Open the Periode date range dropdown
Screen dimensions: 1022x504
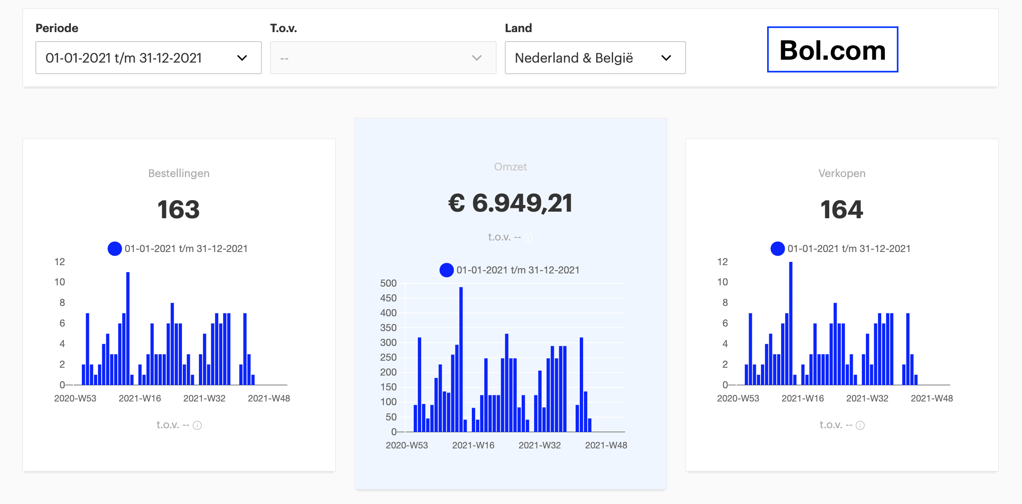[149, 58]
